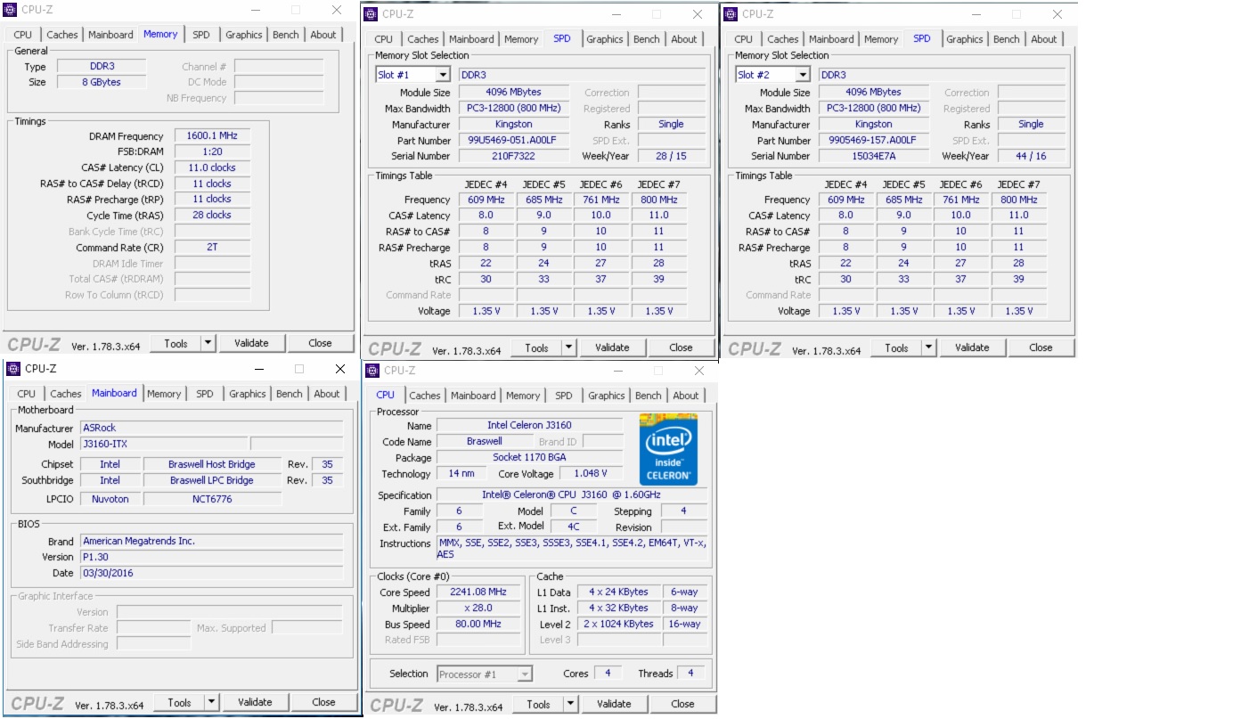Expand Tools arrow in Slot #2 SPD window
Image resolution: width=1241 pixels, height=719 pixels.
click(x=928, y=347)
